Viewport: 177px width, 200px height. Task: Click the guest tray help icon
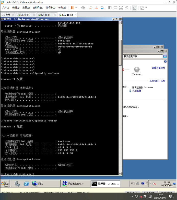point(143,183)
